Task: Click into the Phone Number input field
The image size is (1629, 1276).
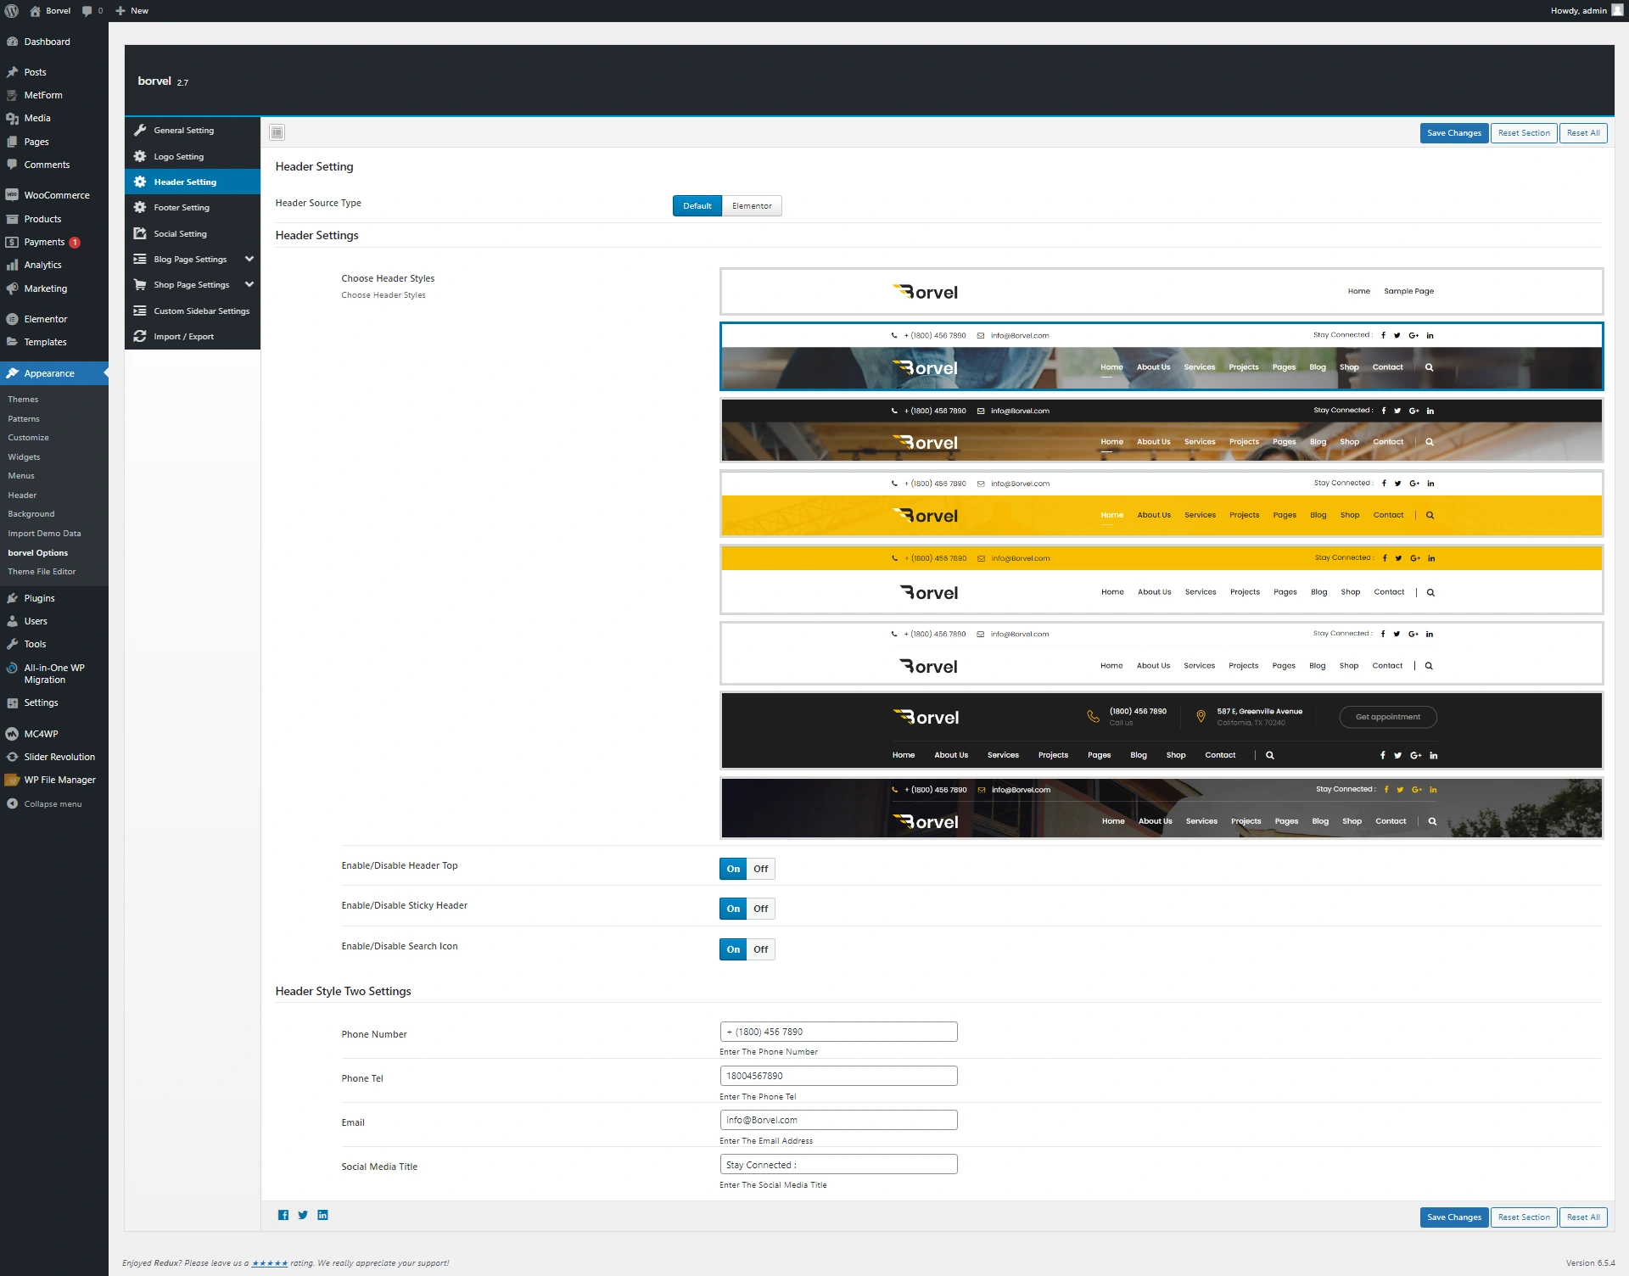Action: click(x=838, y=1032)
